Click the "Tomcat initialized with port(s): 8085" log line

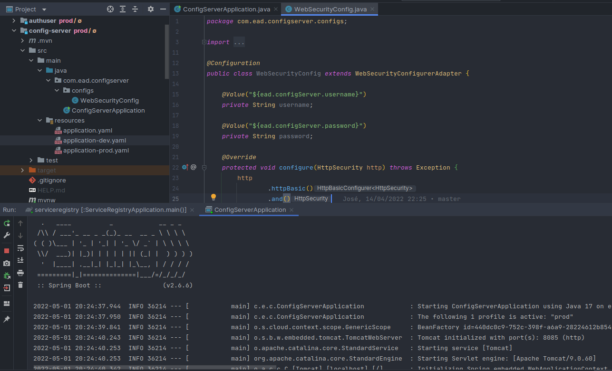[x=501, y=338]
